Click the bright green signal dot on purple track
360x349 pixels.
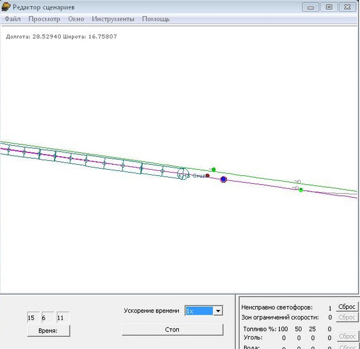[301, 190]
